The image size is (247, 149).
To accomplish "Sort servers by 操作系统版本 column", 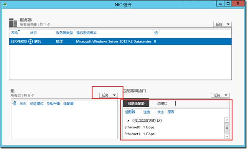I will (x=86, y=33).
